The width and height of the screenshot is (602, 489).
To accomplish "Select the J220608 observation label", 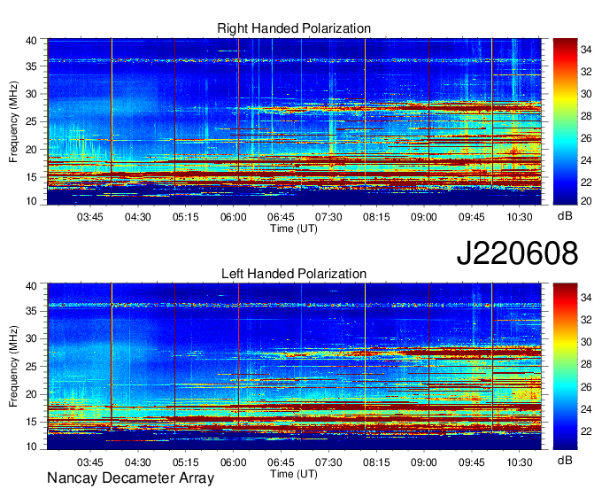I will click(x=517, y=253).
